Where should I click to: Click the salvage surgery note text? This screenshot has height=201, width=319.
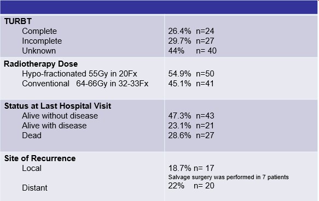(x=228, y=177)
